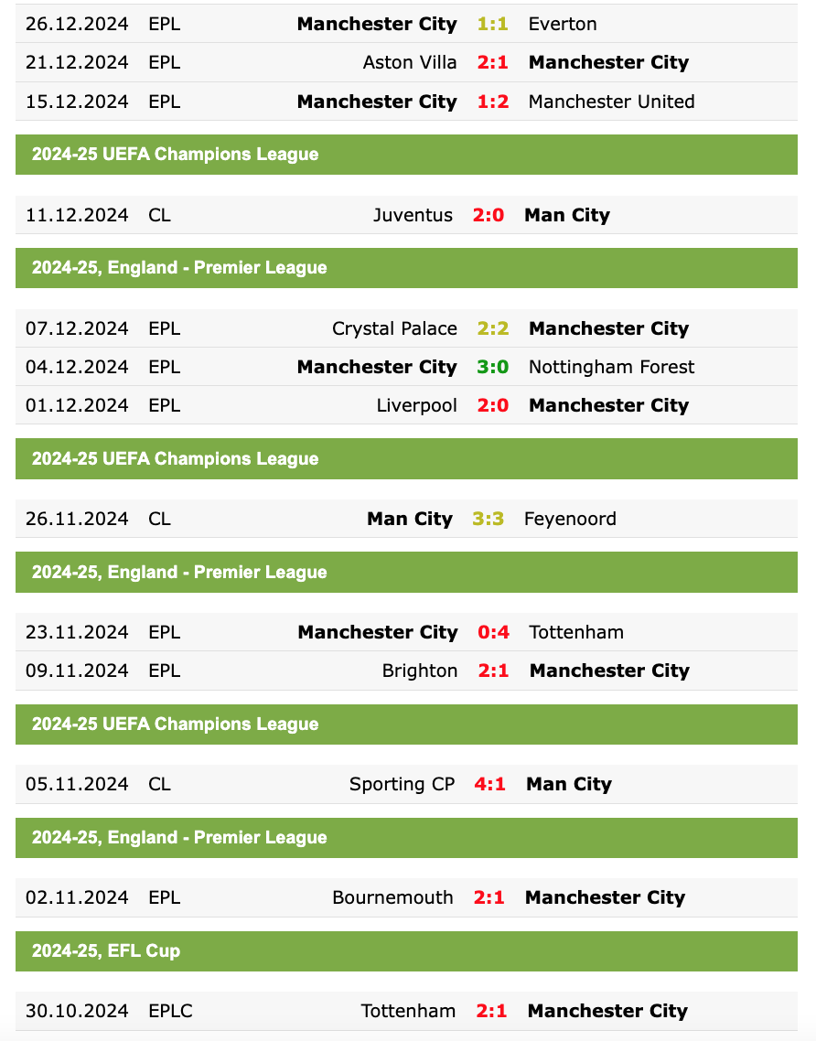Open the 30.10.2024 Tottenham 2:1 score

pos(491,1012)
